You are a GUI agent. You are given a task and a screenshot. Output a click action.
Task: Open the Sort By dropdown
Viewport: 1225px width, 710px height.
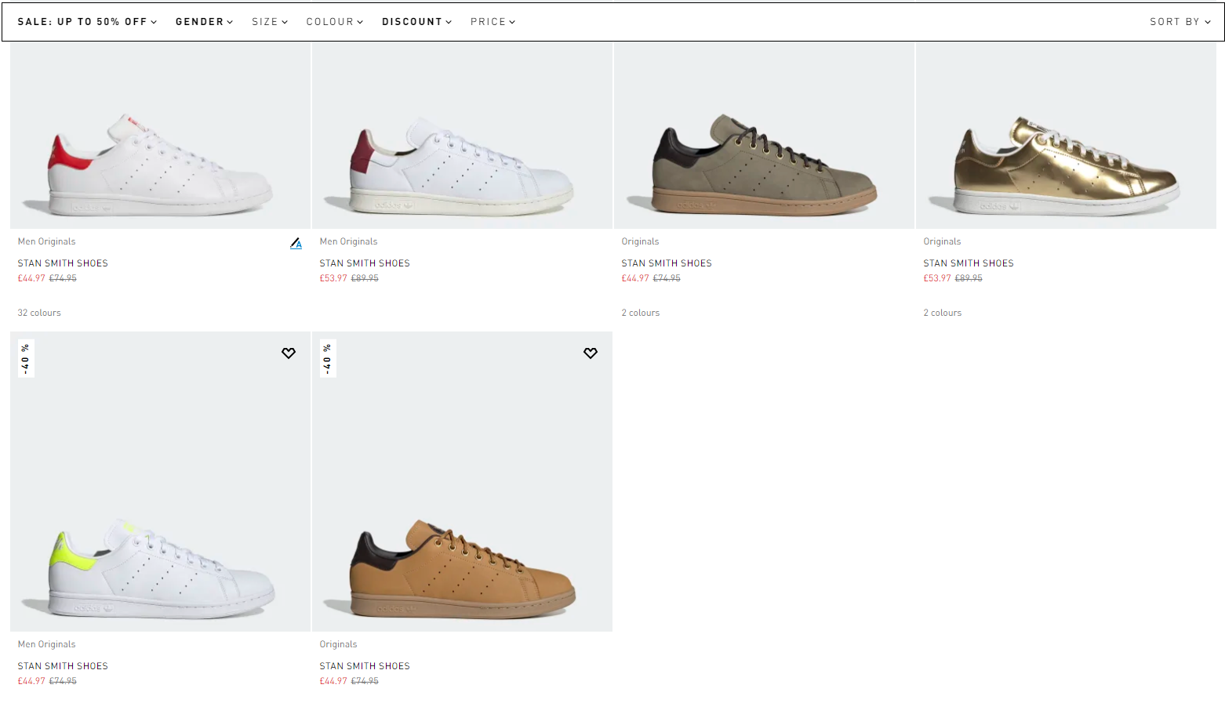coord(1180,22)
